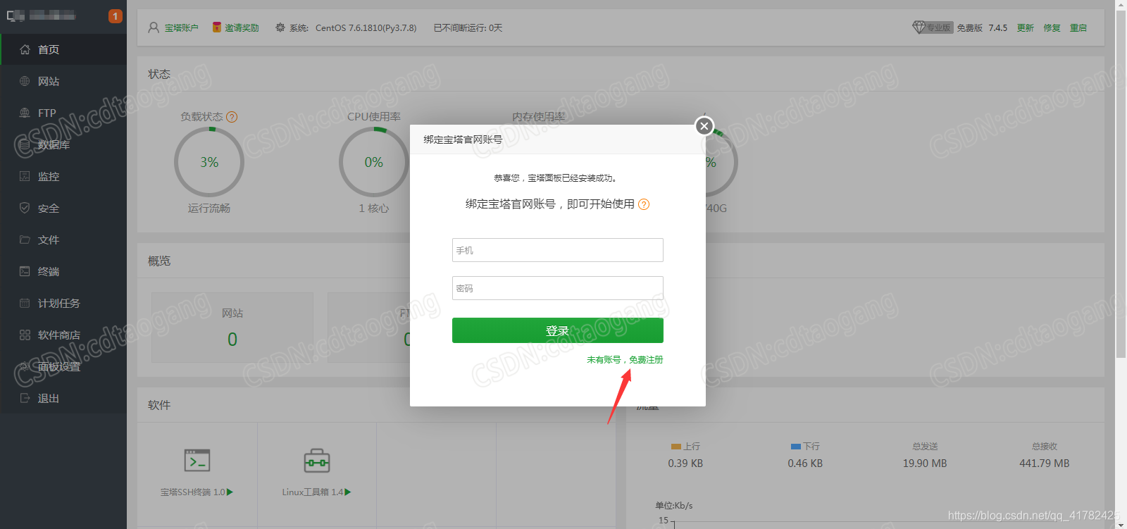1127x529 pixels.
Task: Click 未有账号，免费注册 link
Action: [625, 360]
